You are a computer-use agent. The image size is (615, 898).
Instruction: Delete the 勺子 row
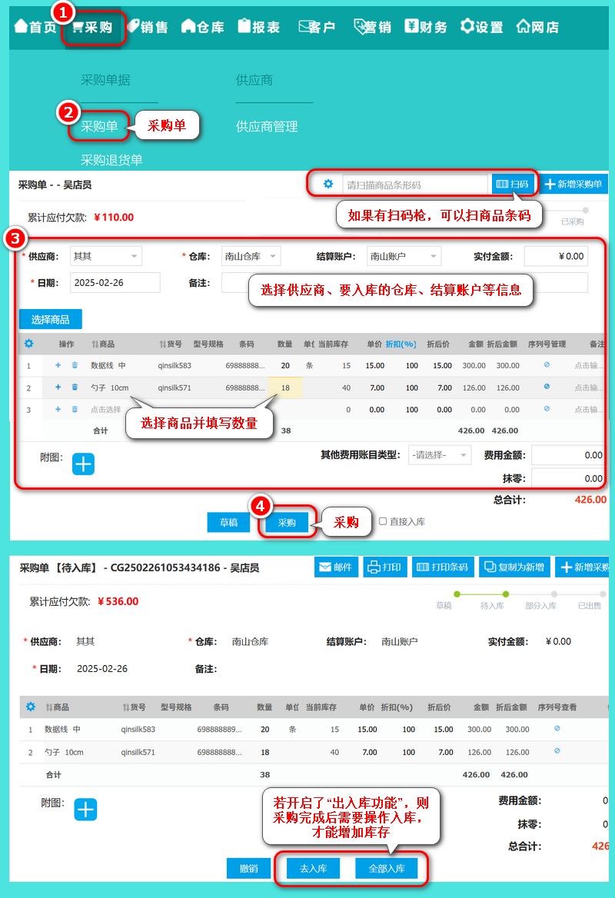[x=75, y=387]
